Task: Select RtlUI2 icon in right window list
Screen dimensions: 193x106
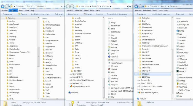Action: tap(178, 31)
